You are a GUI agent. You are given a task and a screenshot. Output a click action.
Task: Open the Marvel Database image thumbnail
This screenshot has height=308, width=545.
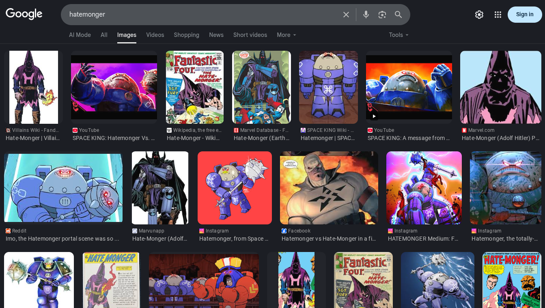262,87
